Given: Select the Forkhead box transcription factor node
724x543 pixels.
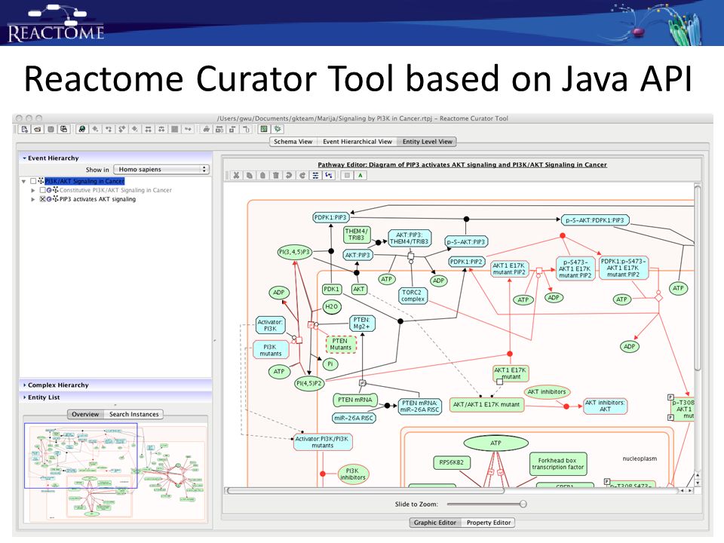Looking at the screenshot, I should (x=558, y=464).
